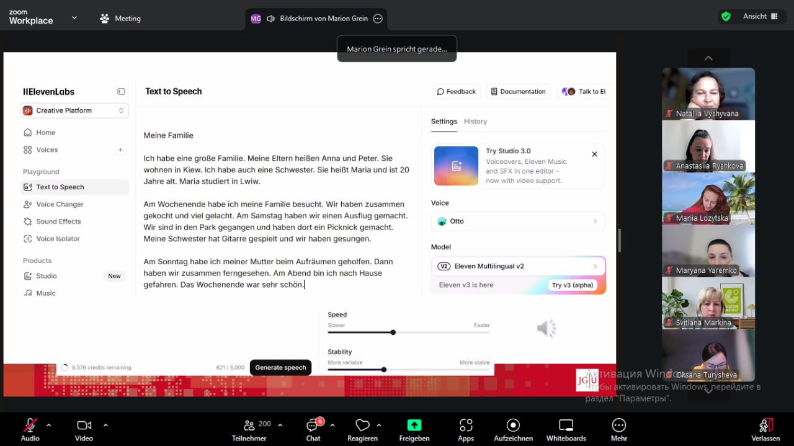The height and width of the screenshot is (446, 794).
Task: Open the Apps icon in toolbar
Action: (x=466, y=426)
